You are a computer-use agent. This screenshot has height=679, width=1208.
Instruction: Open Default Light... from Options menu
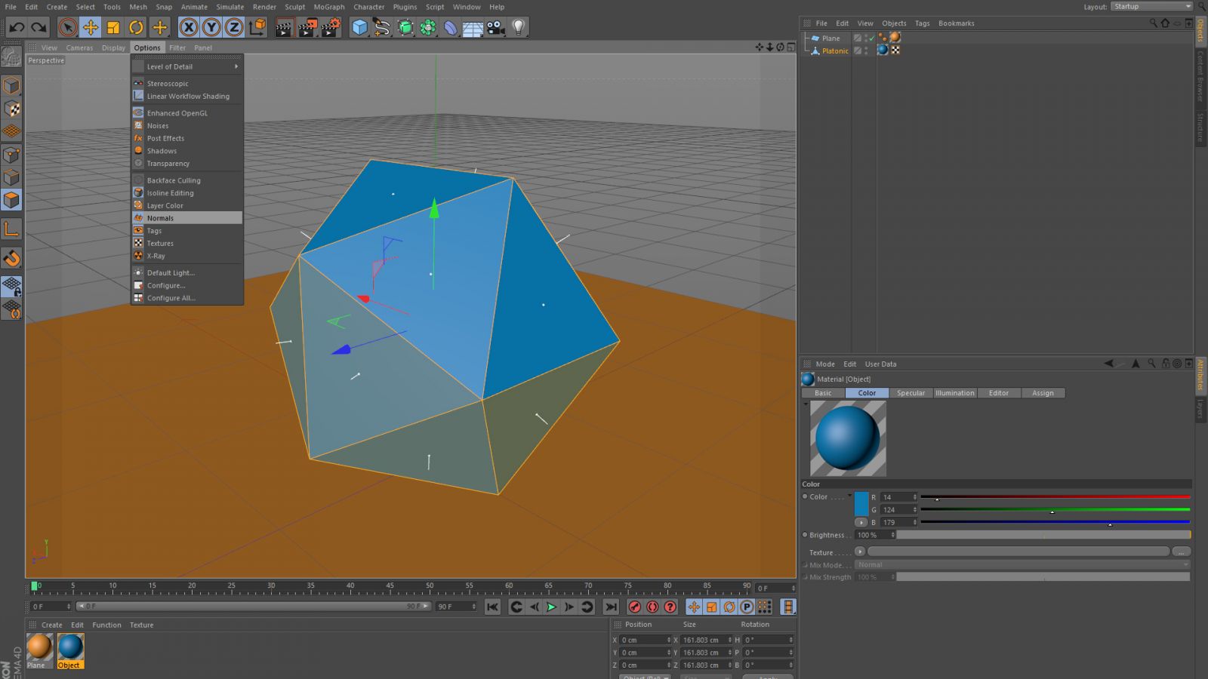pos(171,273)
